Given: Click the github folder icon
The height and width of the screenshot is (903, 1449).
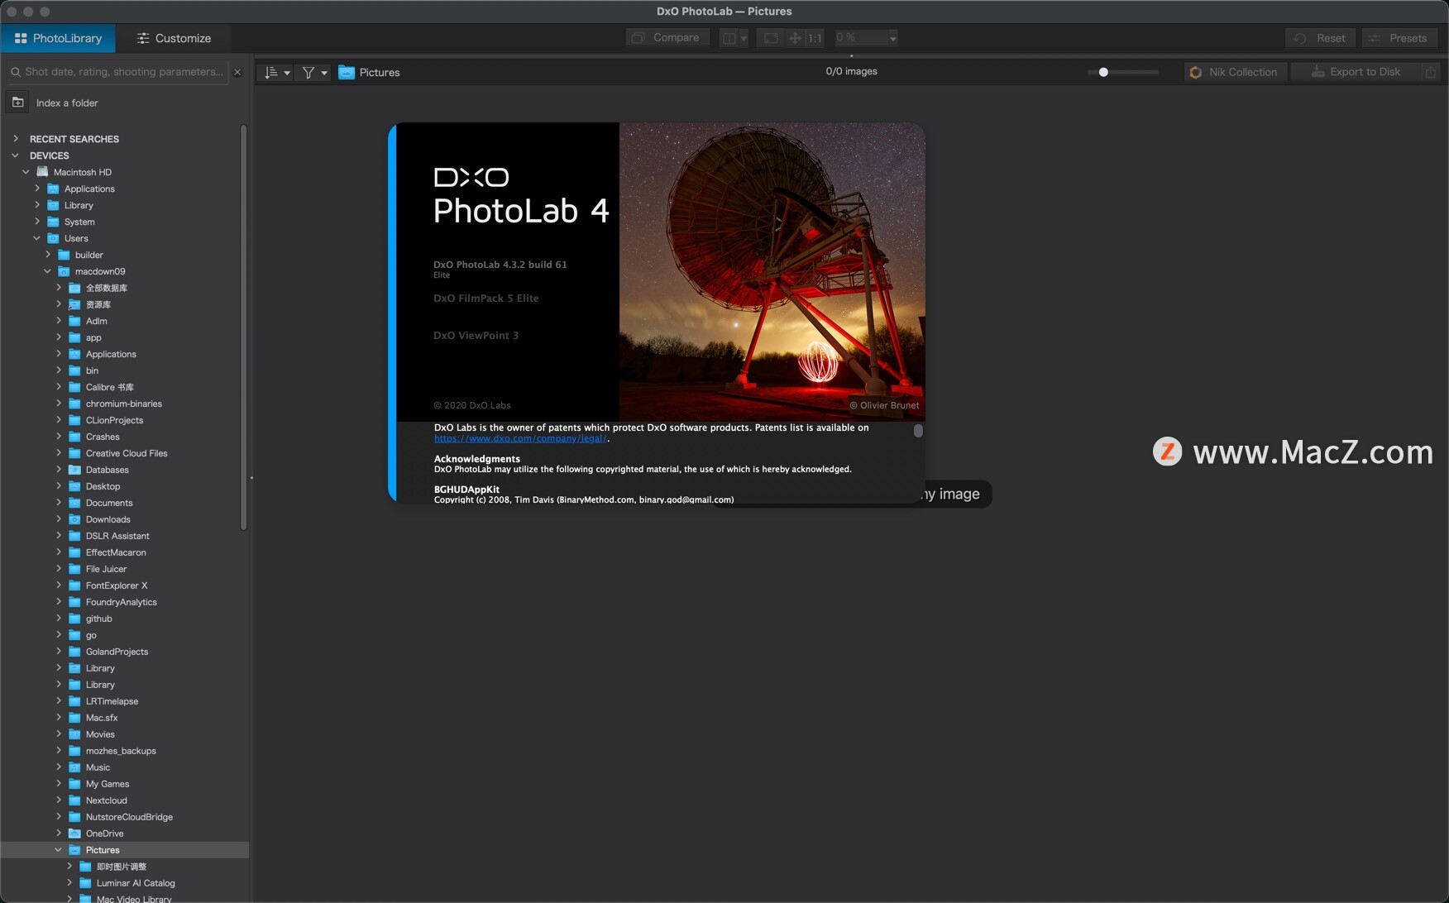Looking at the screenshot, I should 74,619.
